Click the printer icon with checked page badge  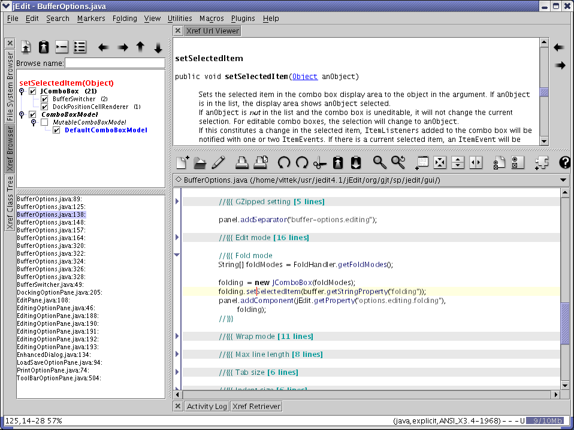point(261,162)
